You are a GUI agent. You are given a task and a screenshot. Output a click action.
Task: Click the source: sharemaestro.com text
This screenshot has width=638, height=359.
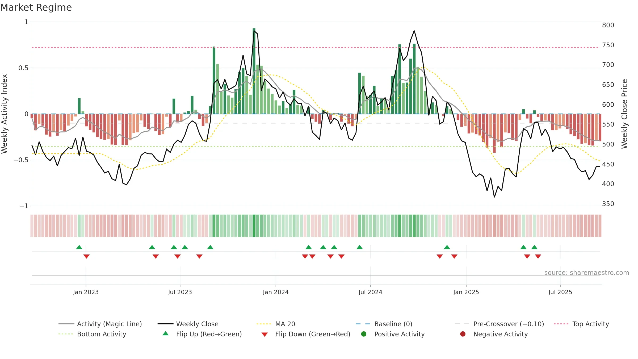point(586,273)
